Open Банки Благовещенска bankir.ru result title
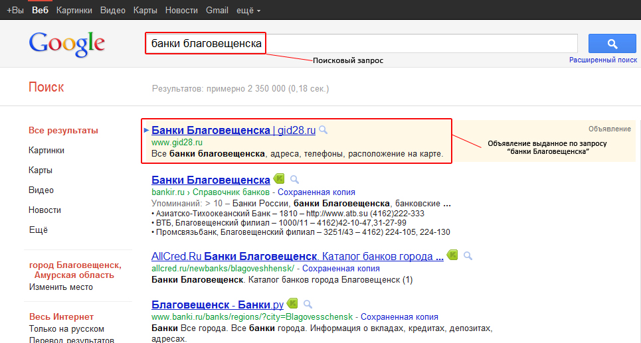Image resolution: width=641 pixels, height=343 pixels. click(x=211, y=180)
